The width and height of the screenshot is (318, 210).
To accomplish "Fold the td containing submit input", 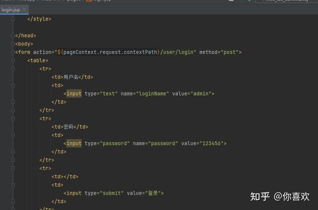I will click(x=13, y=185).
